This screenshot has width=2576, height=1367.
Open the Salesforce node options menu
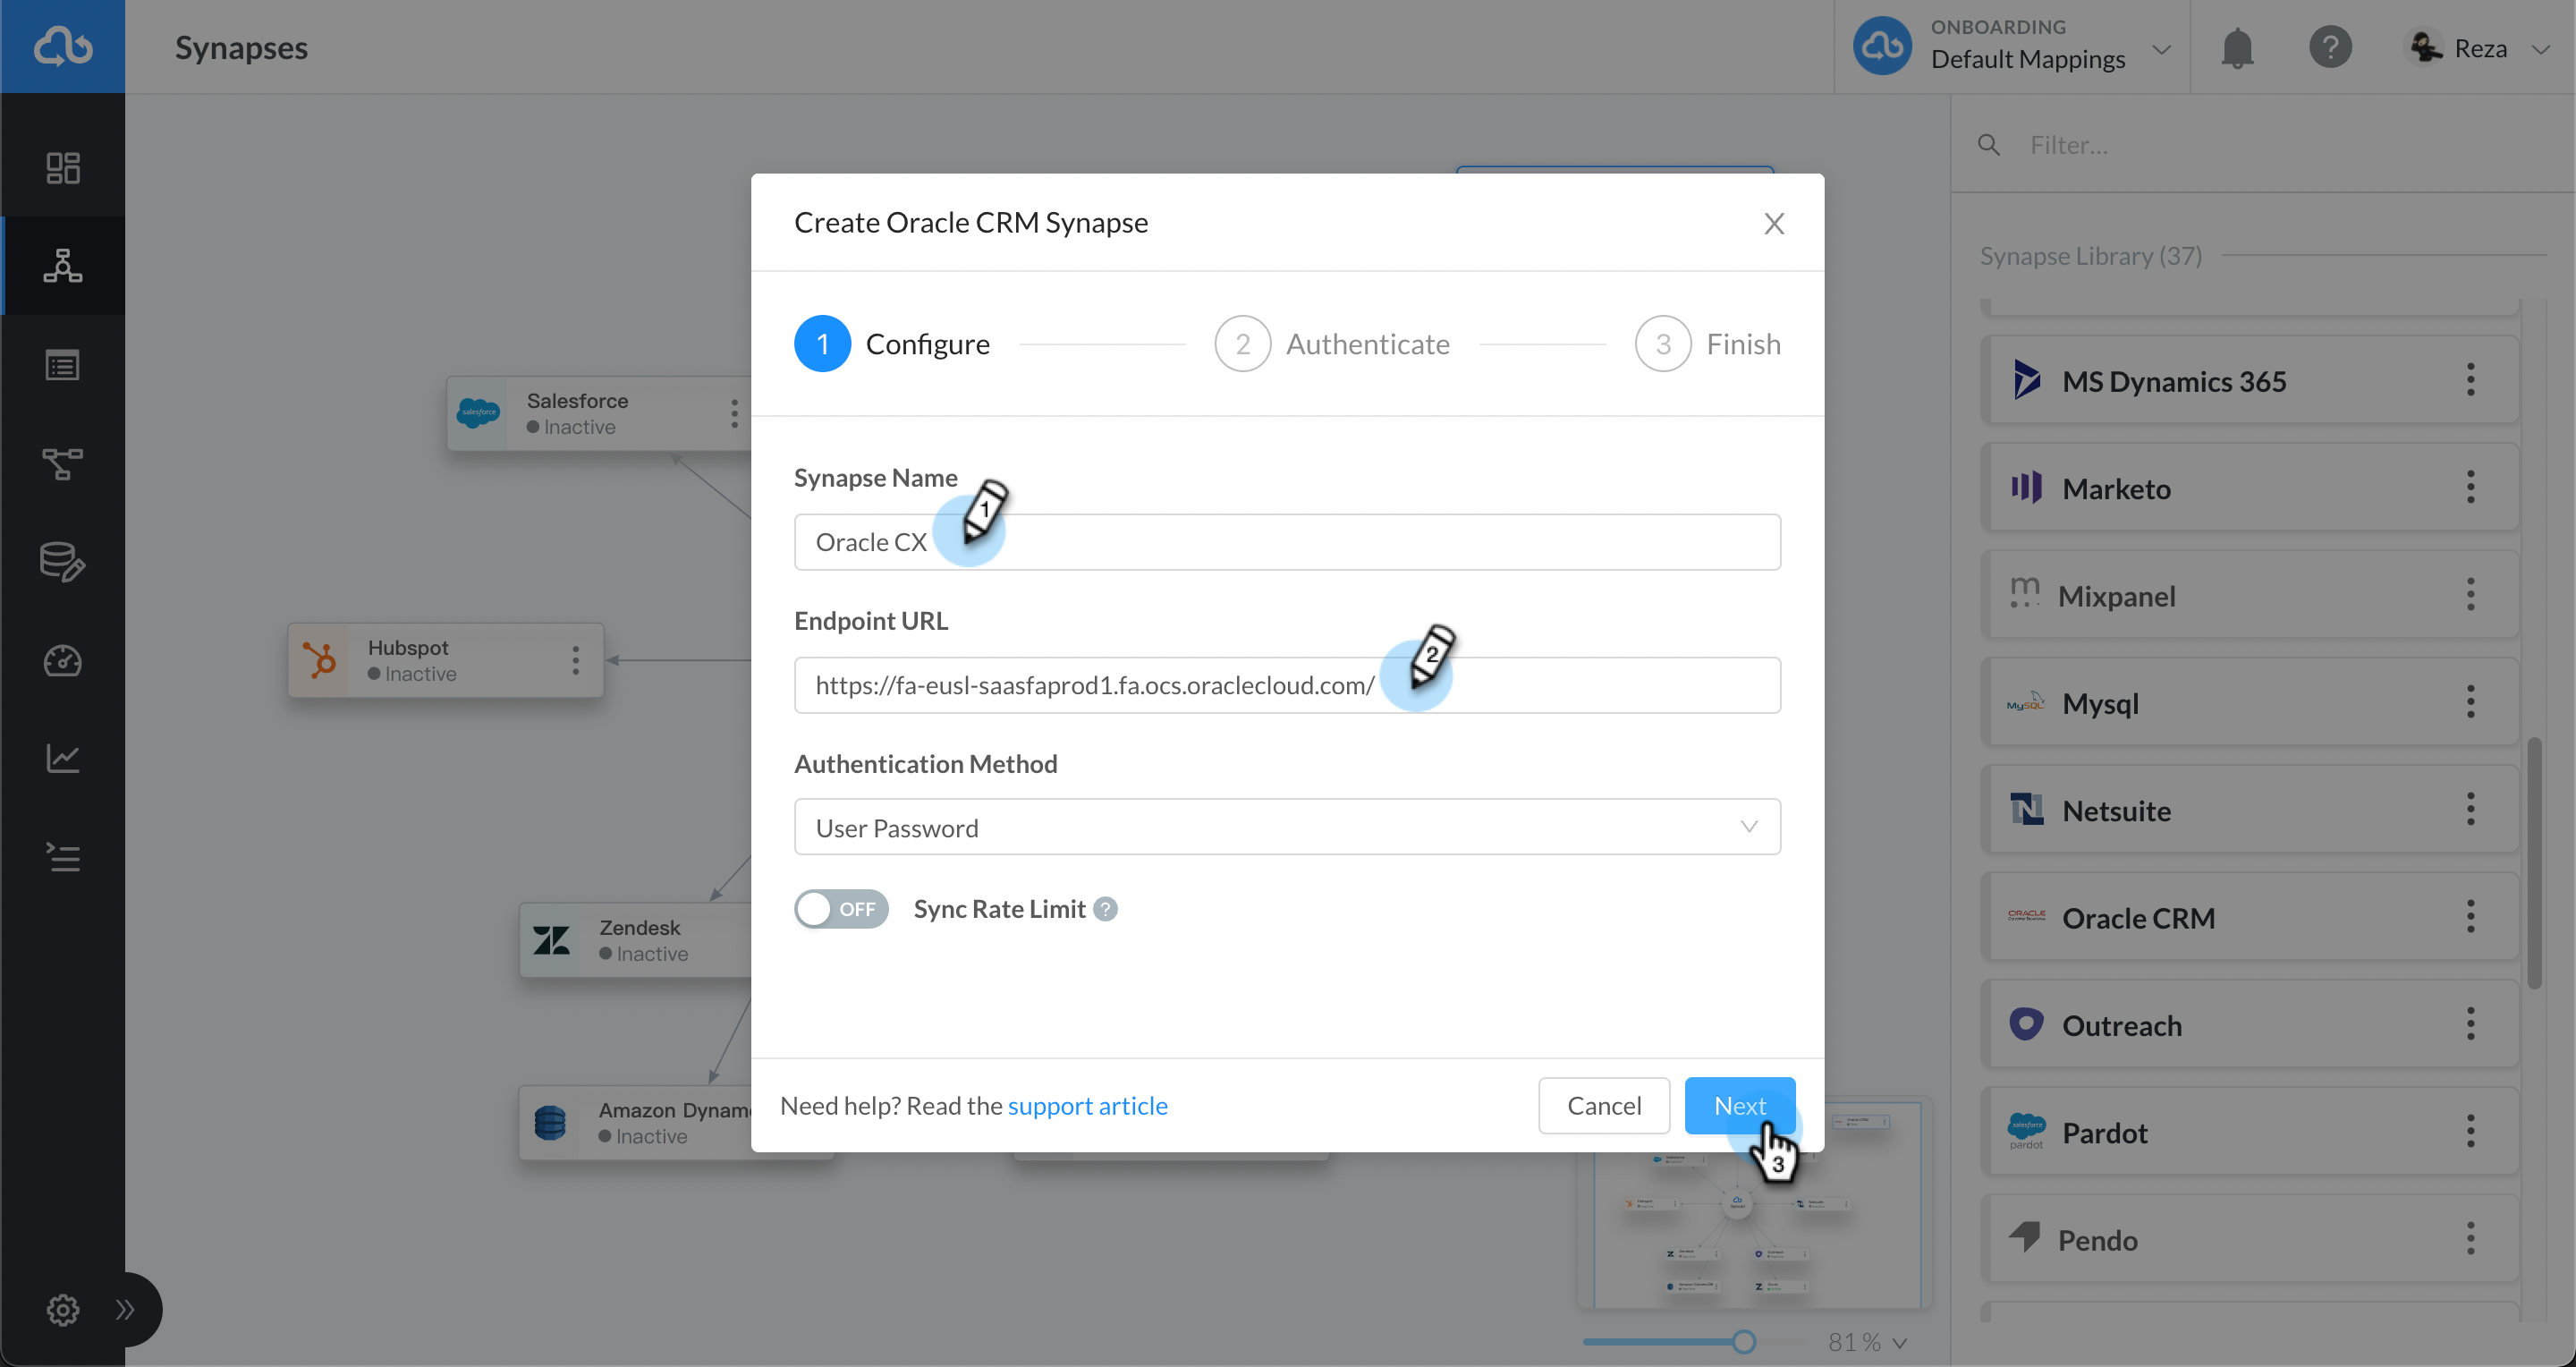734,413
